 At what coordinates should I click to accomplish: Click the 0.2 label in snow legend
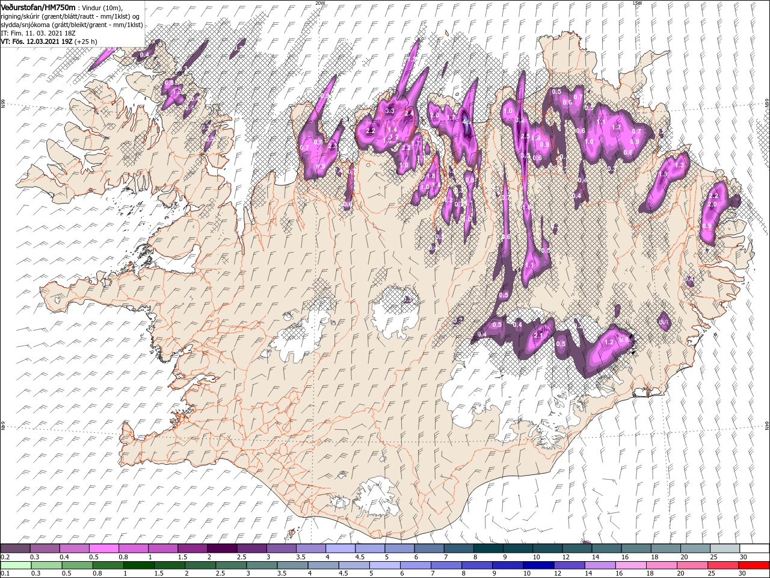[5, 557]
